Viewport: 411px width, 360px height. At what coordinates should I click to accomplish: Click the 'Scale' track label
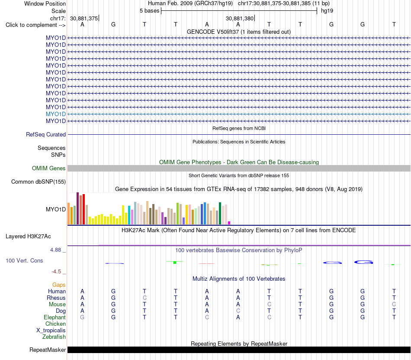(x=58, y=11)
